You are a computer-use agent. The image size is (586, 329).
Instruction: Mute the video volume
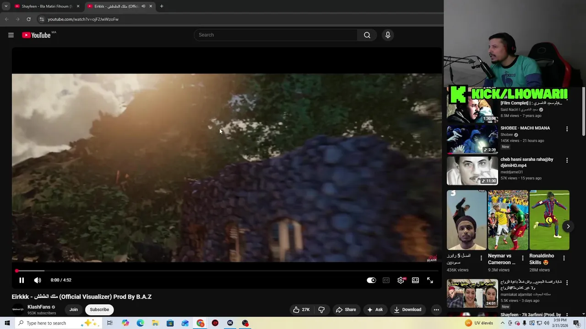[38, 280]
